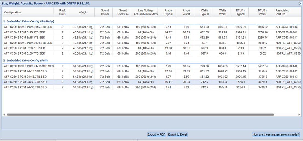
Task: Click horizontal scrollbar right arrow
Action: (299, 115)
